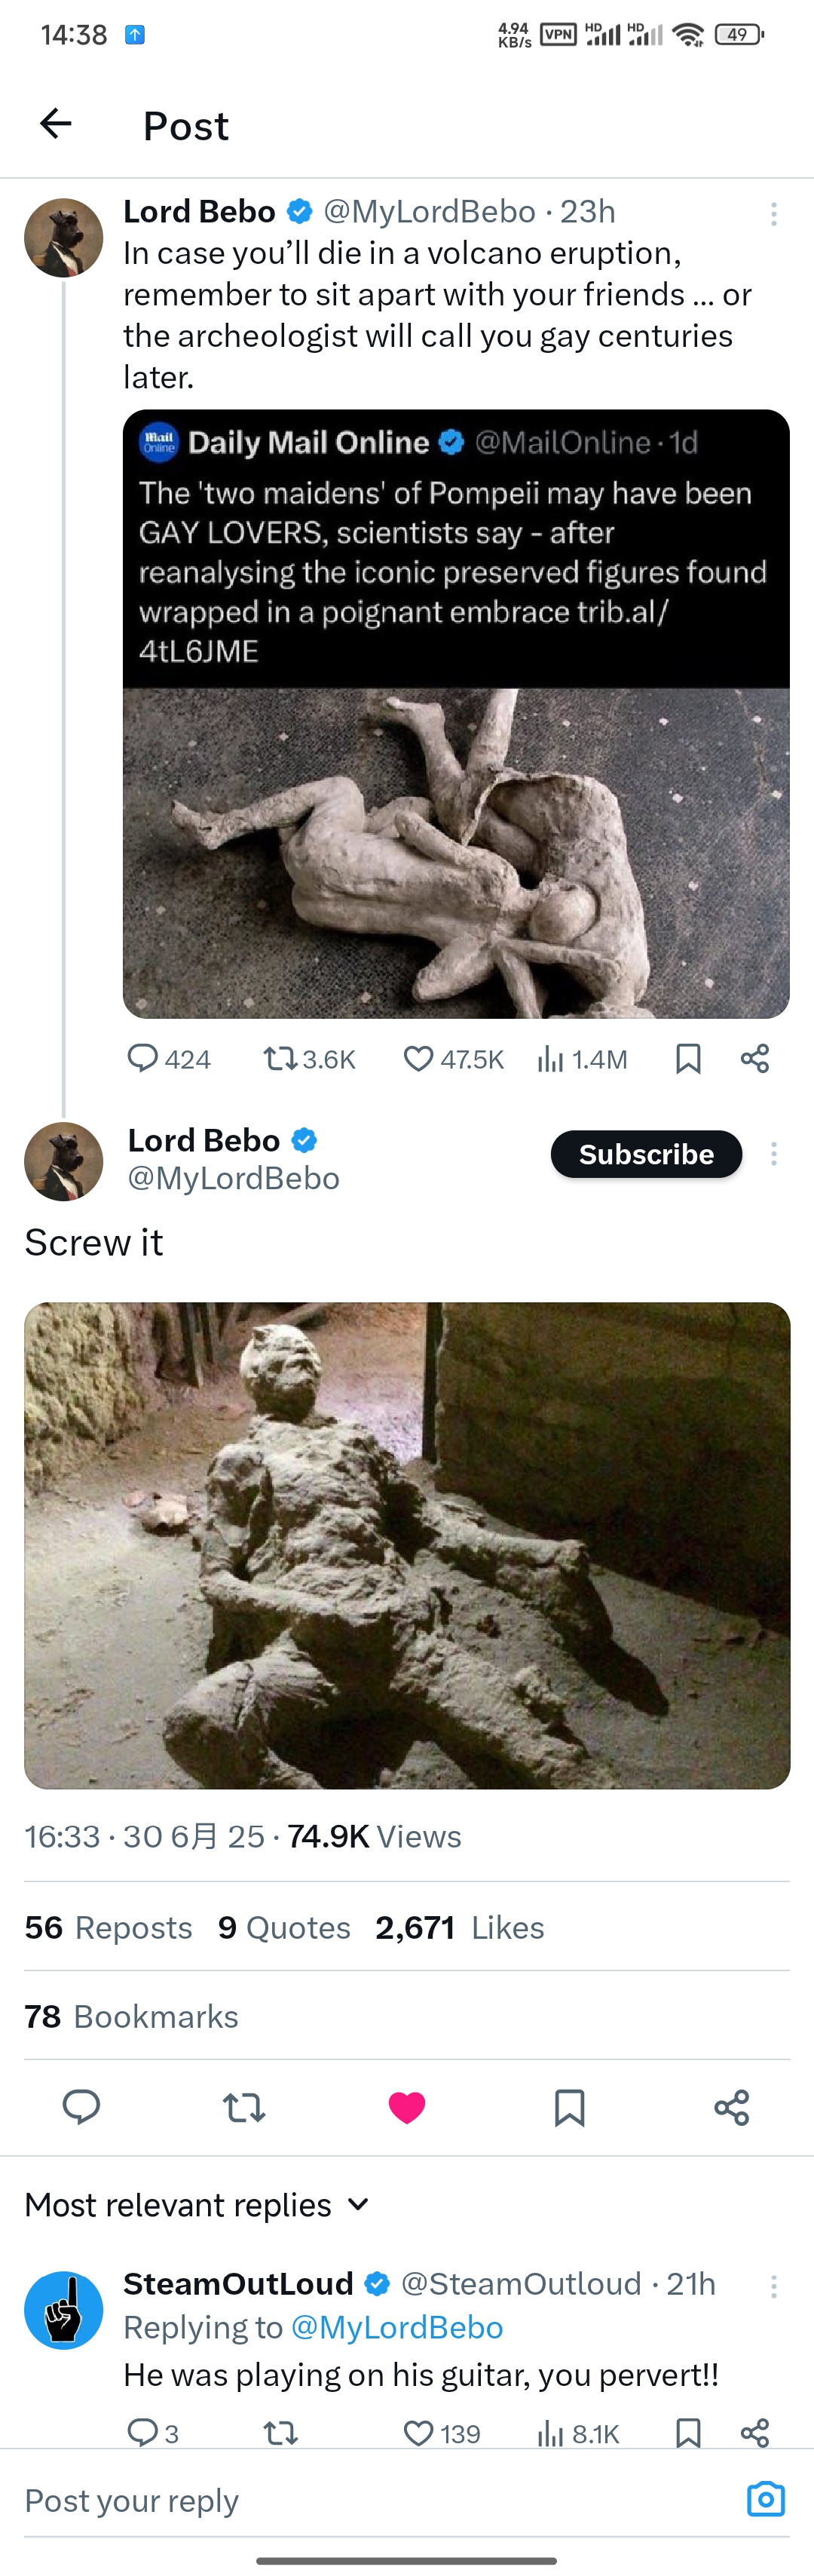Open the three-dot menu on the first Lord Bebo post

[x=773, y=214]
